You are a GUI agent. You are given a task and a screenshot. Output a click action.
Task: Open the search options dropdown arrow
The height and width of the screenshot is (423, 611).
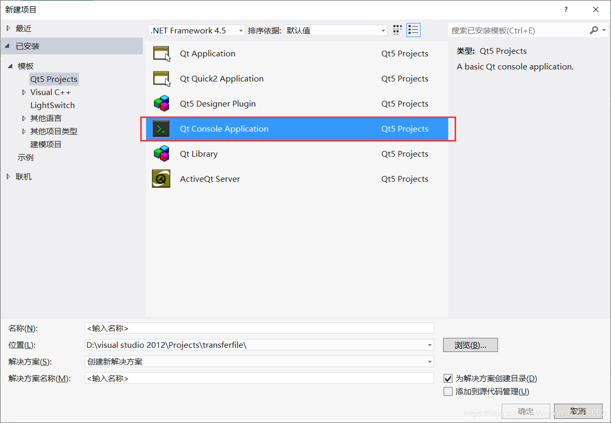604,30
